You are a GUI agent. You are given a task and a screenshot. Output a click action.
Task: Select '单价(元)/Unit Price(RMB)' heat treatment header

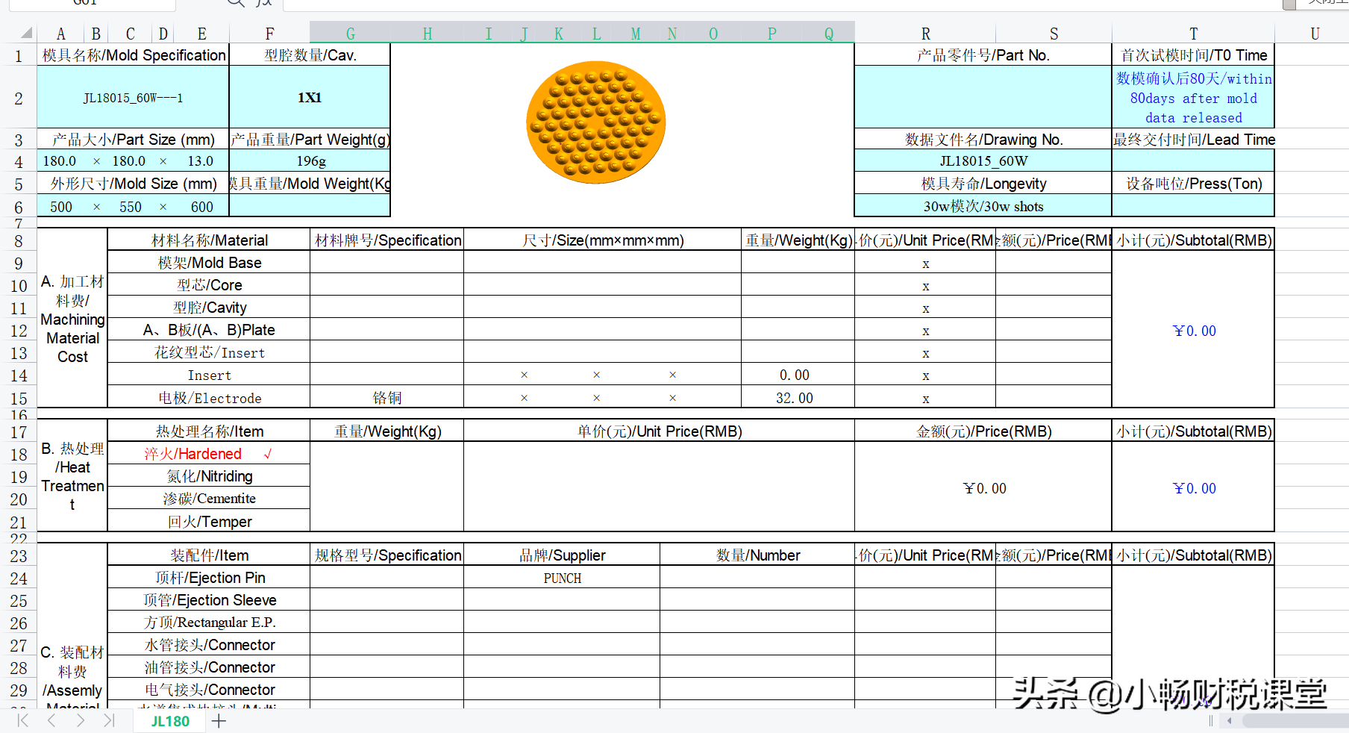click(659, 431)
